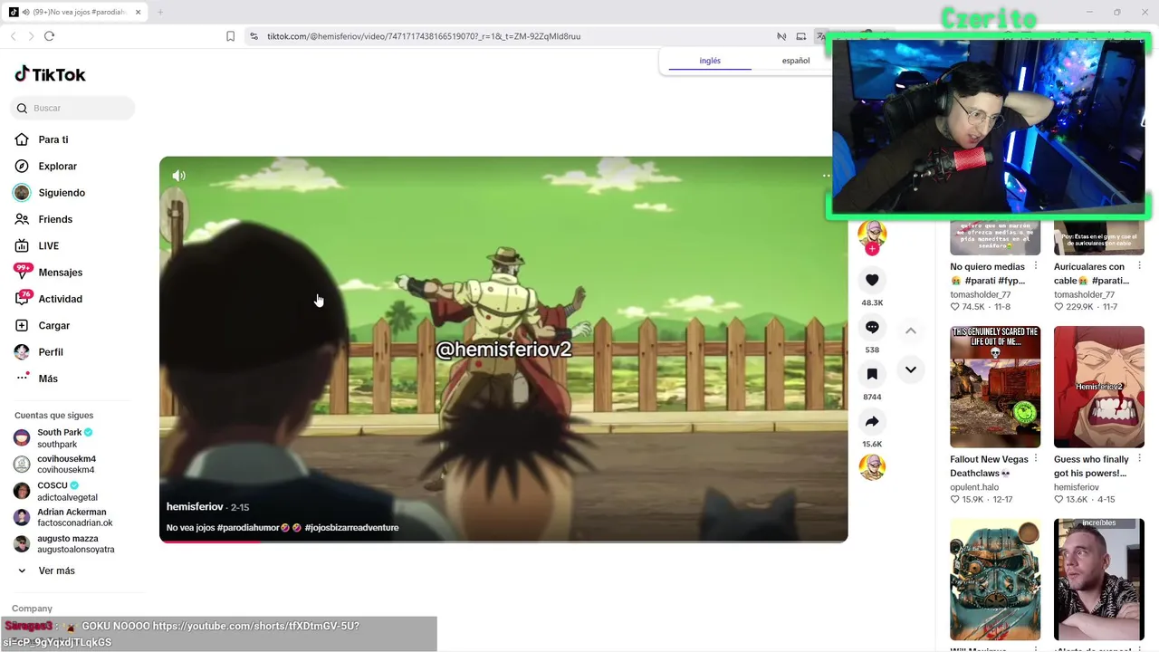Click the TikTok logo
Screen dimensions: 1159x652
(50, 74)
